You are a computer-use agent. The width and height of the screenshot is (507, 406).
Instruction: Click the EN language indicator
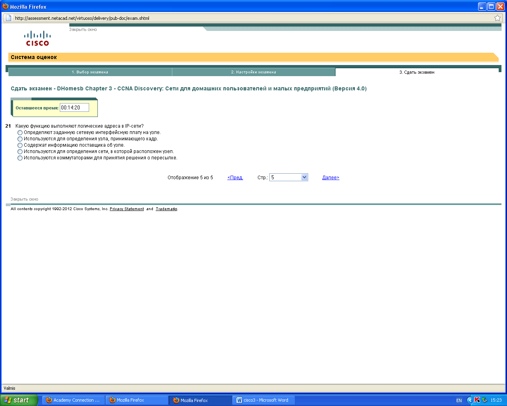point(459,400)
